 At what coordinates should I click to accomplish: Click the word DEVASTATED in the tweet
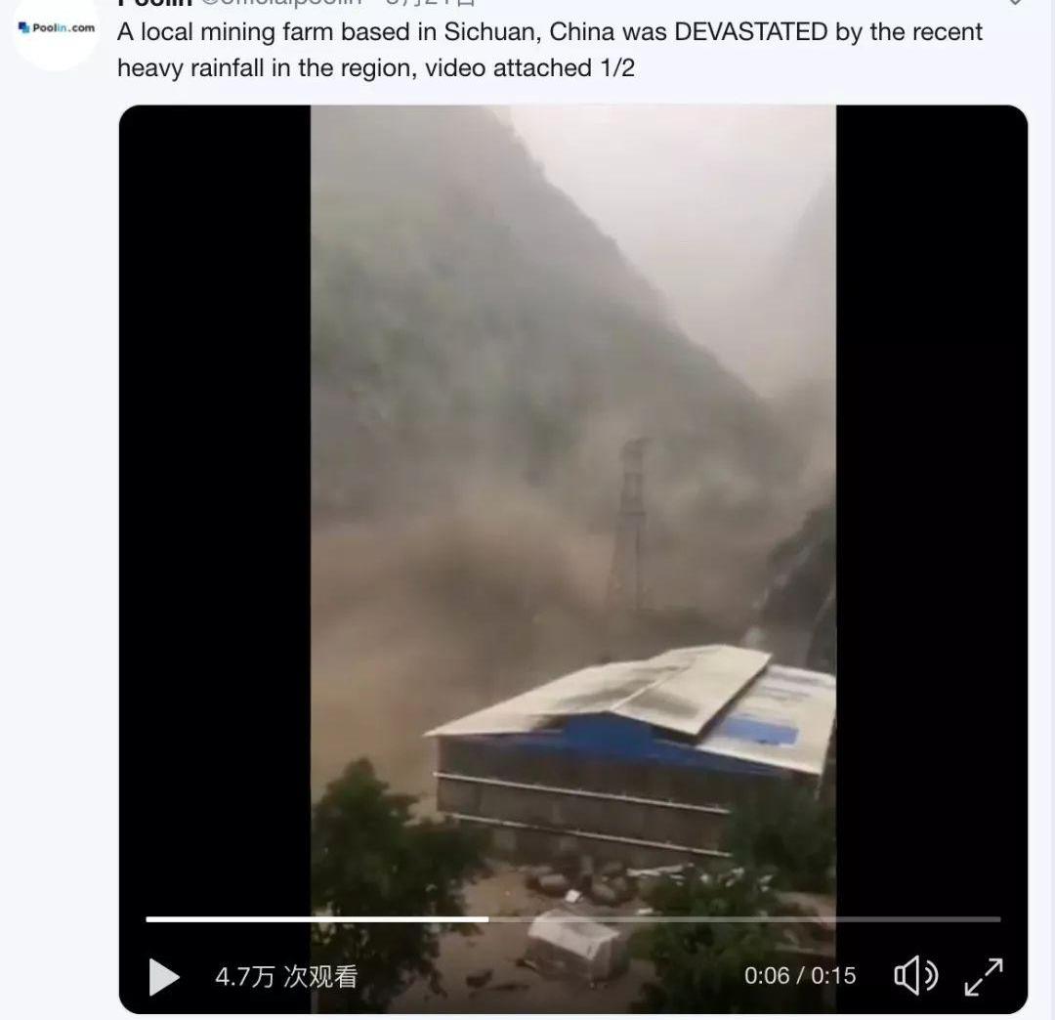(751, 32)
